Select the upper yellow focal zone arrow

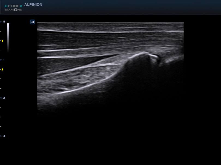(x=2, y=41)
